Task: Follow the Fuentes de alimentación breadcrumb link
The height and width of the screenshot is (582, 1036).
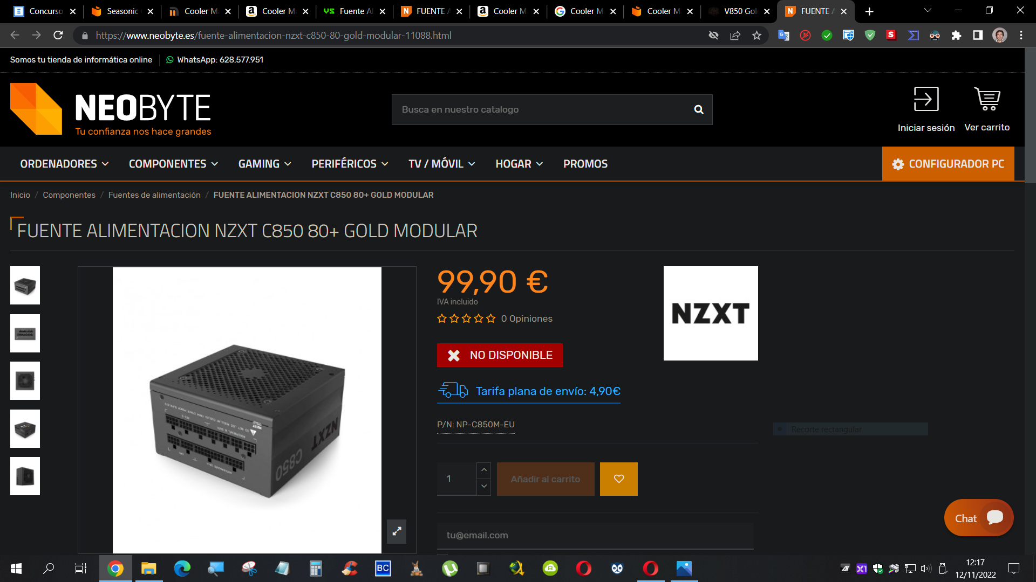Action: click(154, 195)
